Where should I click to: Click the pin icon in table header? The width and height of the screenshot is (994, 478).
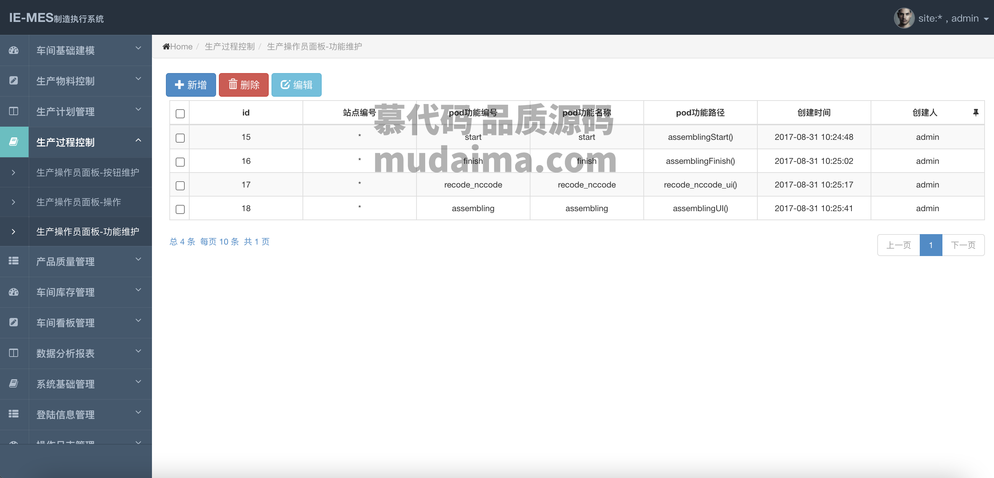[976, 112]
